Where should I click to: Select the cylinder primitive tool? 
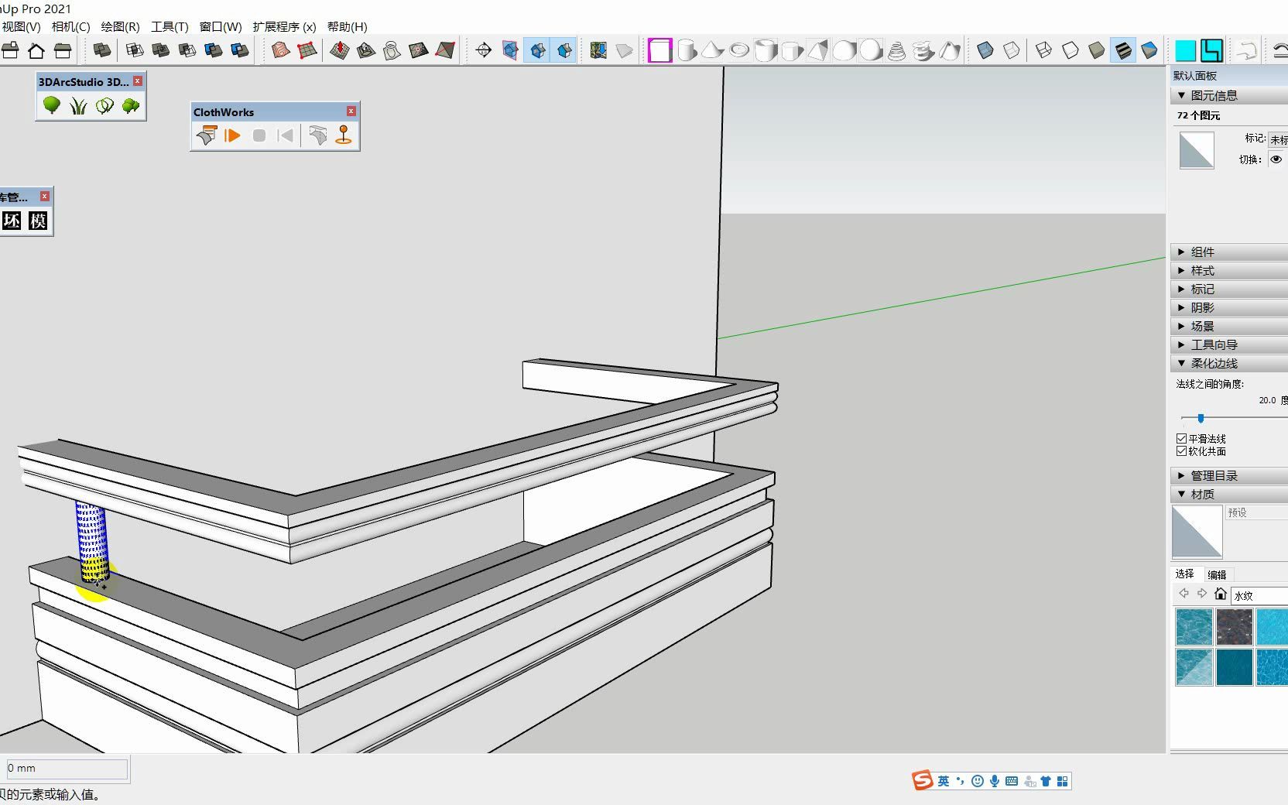(687, 50)
